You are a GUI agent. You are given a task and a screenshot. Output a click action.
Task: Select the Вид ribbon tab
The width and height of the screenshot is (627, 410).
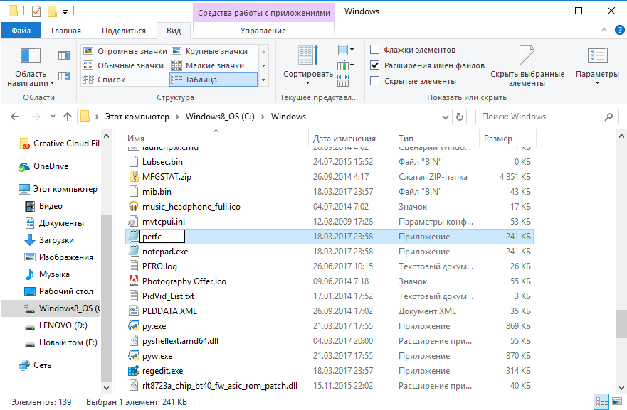coord(174,31)
